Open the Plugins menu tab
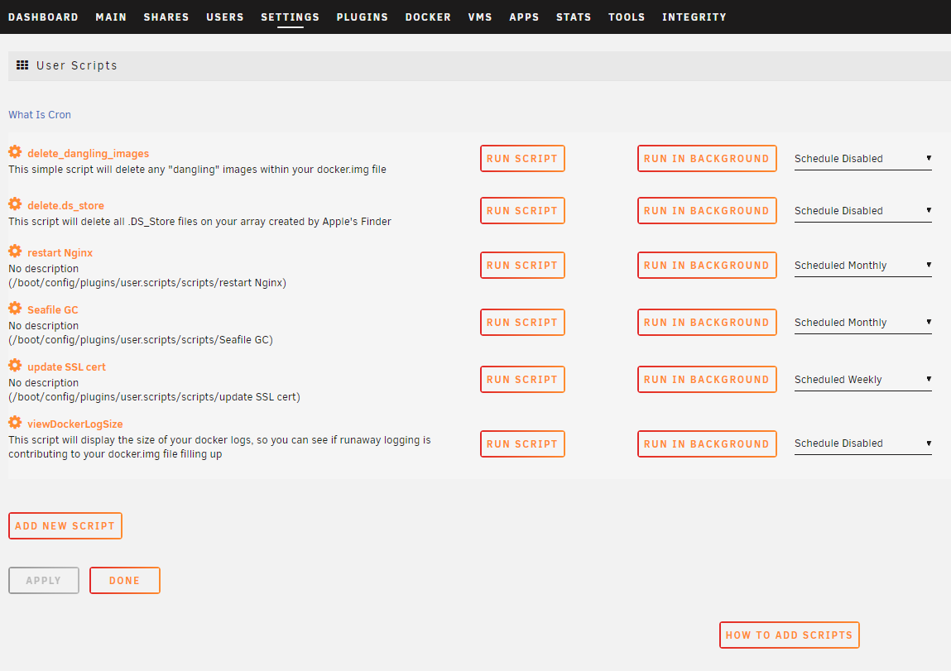The width and height of the screenshot is (951, 671). (362, 17)
